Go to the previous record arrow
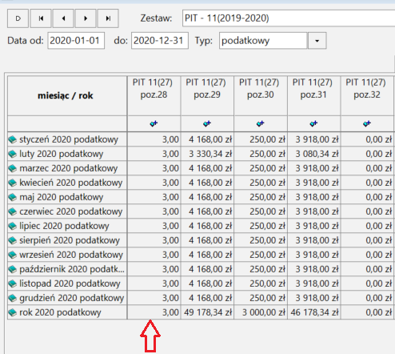Screen dimensions: 395x354 tap(63, 18)
